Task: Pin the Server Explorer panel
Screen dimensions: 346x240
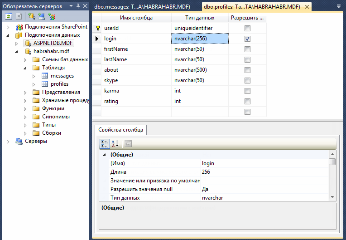Action: click(78, 6)
